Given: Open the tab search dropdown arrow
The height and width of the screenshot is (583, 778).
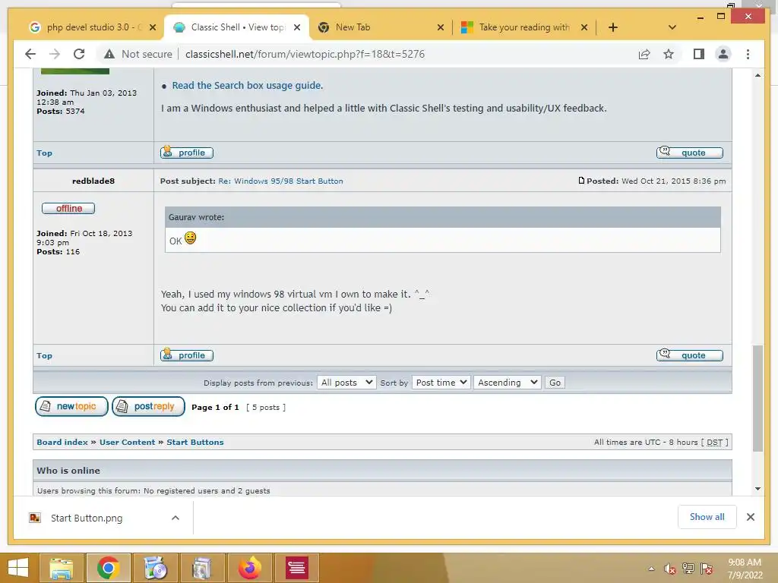Looking at the screenshot, I should coord(672,27).
